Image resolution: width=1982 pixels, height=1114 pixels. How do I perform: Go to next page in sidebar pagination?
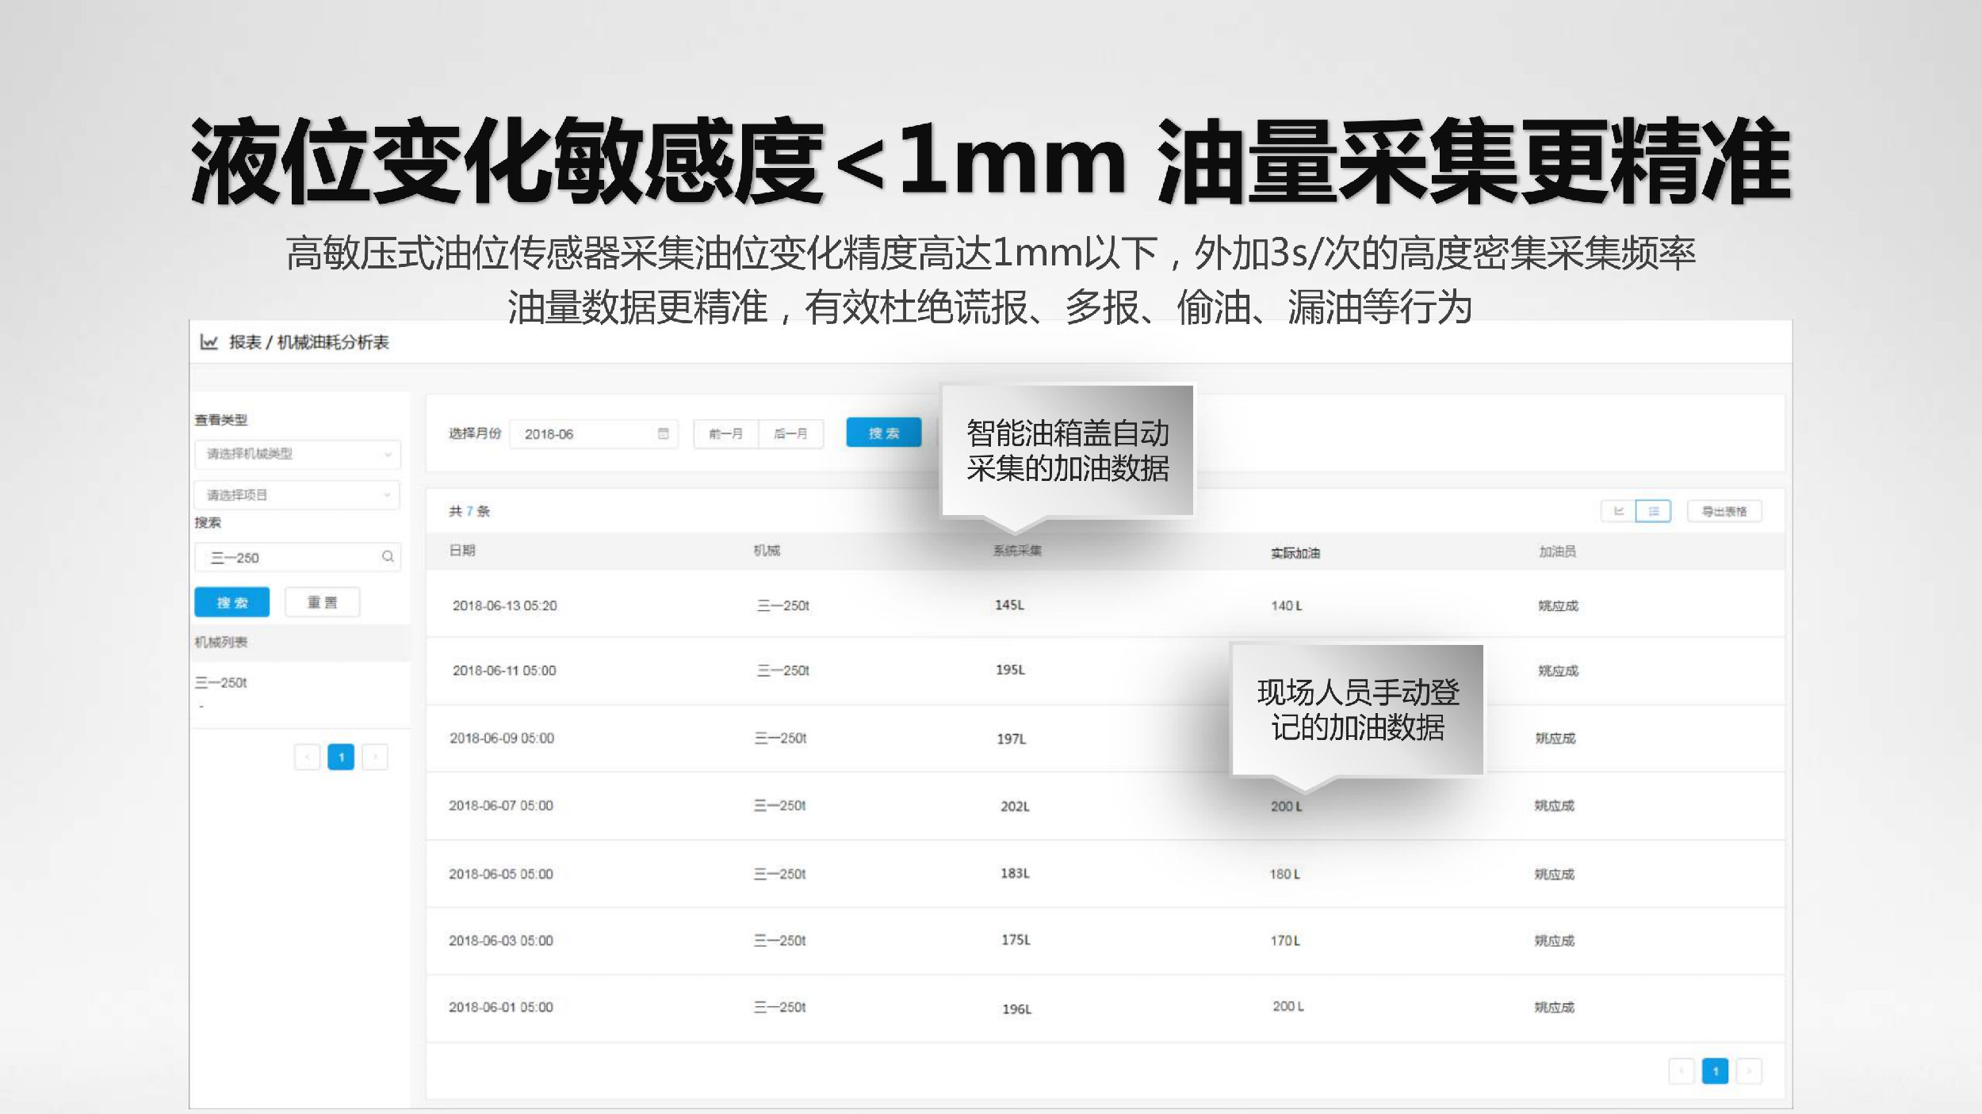375,757
